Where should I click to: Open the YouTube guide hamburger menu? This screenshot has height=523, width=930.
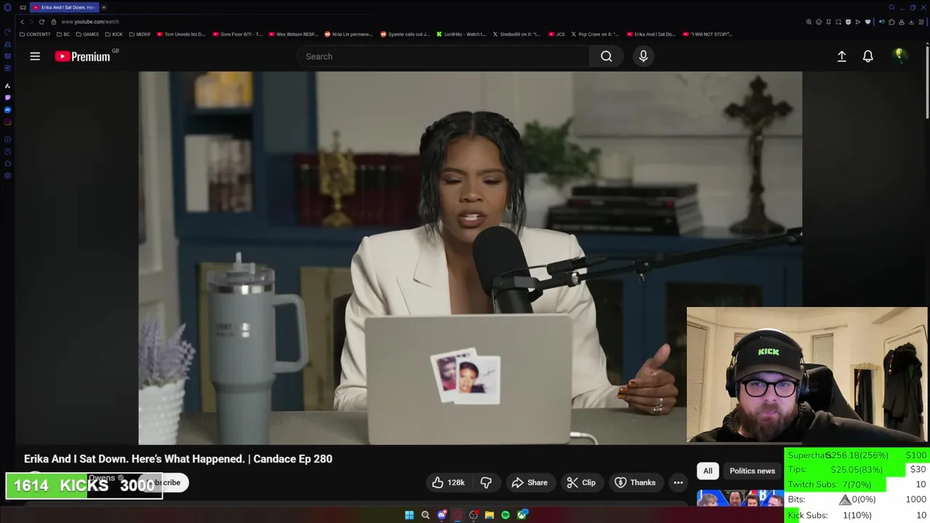(x=35, y=56)
